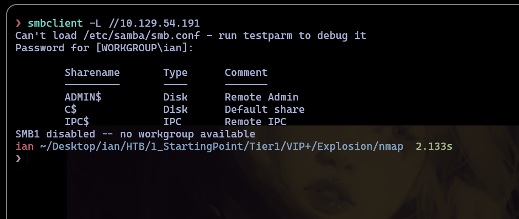Click the text cursor at the prompt
This screenshot has width=519, height=219.
[28, 158]
